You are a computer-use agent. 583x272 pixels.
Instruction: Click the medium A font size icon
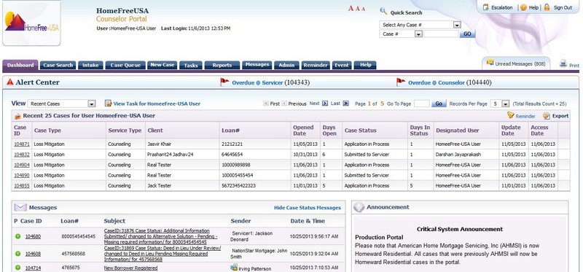click(x=357, y=9)
